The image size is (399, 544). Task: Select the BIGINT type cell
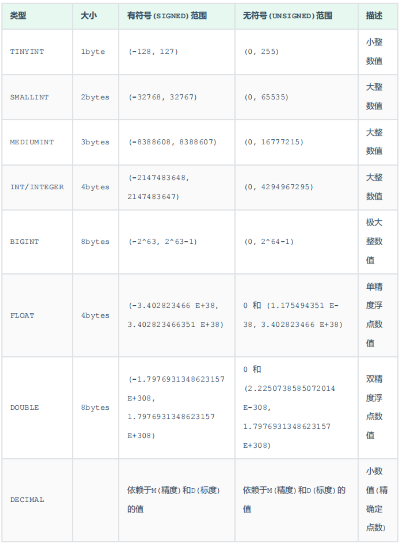coord(24,242)
